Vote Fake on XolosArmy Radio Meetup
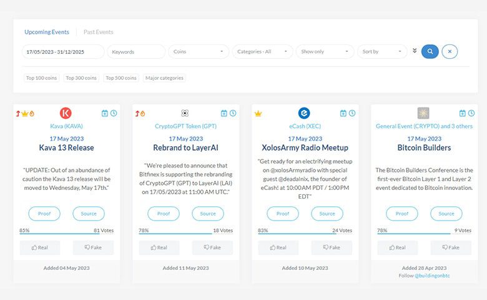487x300 pixels. tap(332, 247)
